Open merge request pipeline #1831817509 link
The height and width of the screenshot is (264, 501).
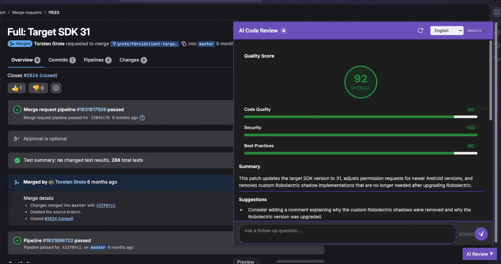click(x=91, y=110)
